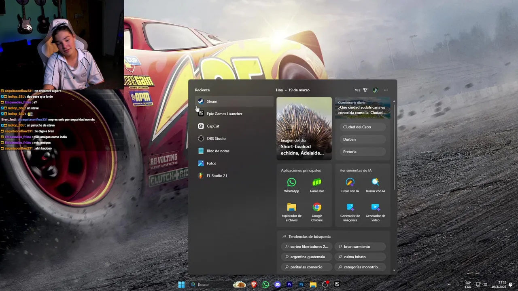
Task: Choose answer Ciudad del Cabo
Action: click(x=363, y=127)
